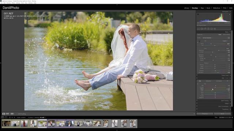This screenshot has height=131, width=234.
Task: Select the Crop Overlay tool in tool strip
Action: point(199,29)
